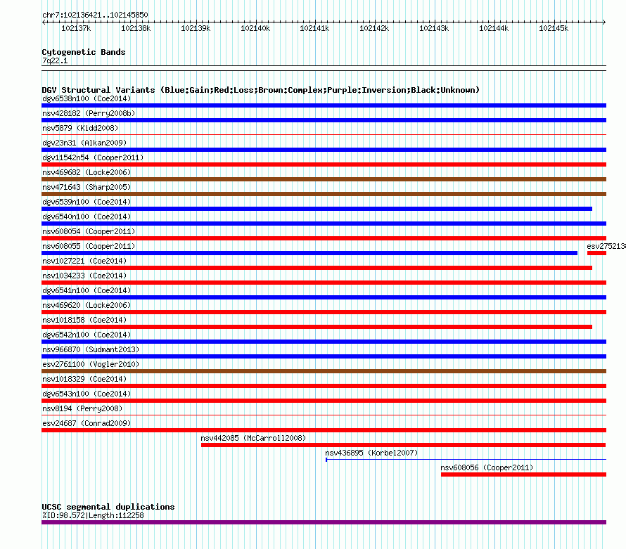Select the nsv428182 (Perry2008b) variant label

[x=89, y=113]
